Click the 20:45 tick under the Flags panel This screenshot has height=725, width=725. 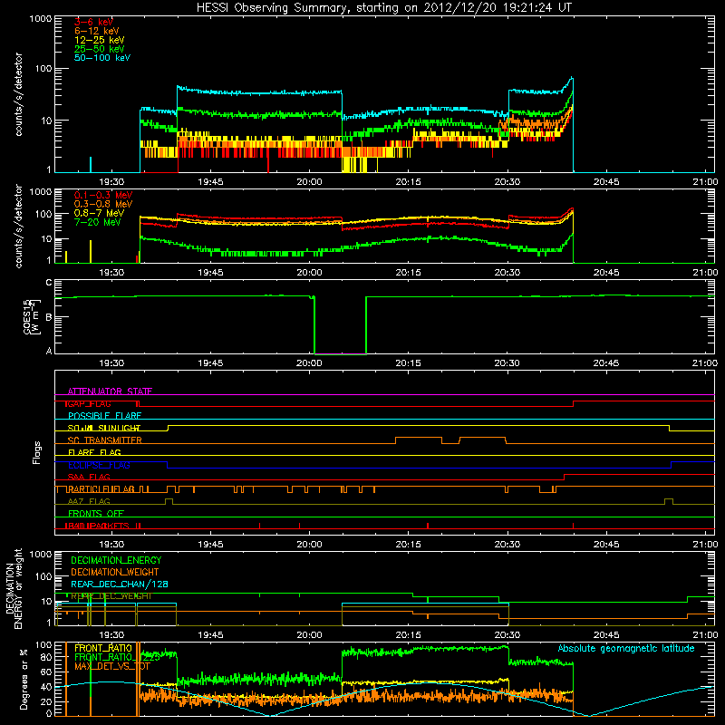pyautogui.click(x=606, y=545)
